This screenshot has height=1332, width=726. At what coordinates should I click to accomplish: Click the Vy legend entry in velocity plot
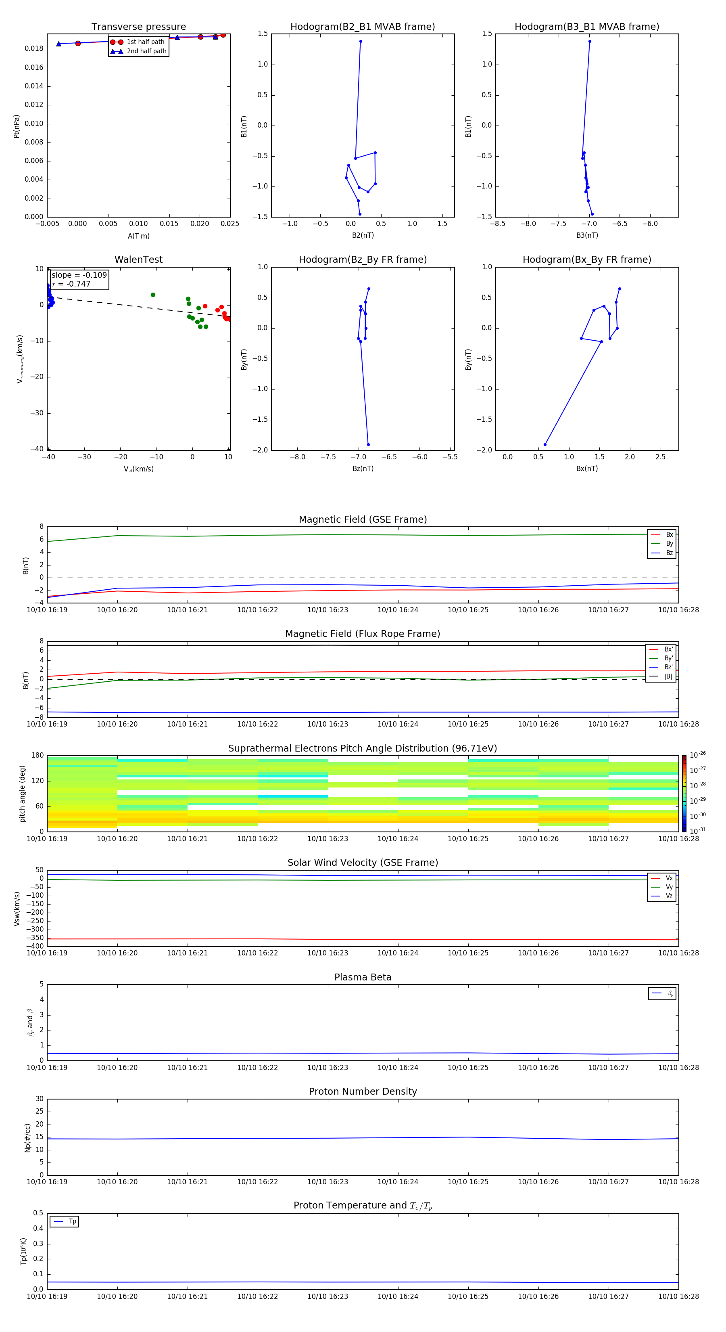(662, 887)
